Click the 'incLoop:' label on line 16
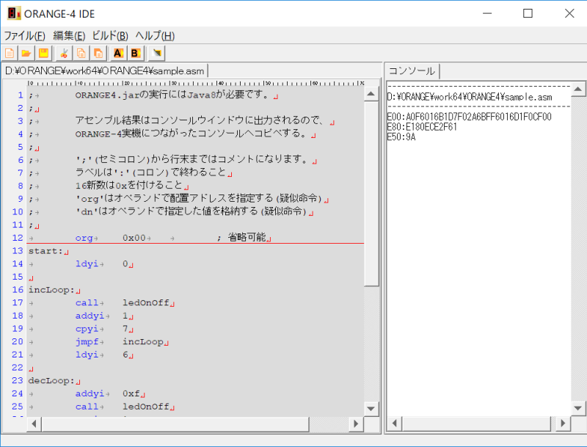The image size is (587, 447). pyautogui.click(x=51, y=290)
